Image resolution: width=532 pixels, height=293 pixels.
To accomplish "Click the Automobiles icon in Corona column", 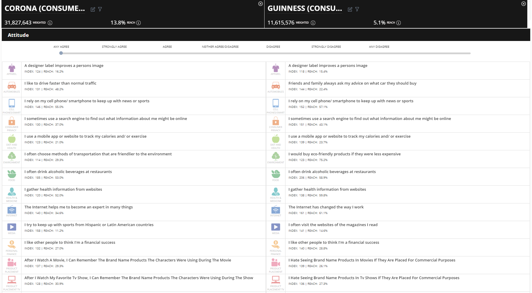I will [x=12, y=86].
